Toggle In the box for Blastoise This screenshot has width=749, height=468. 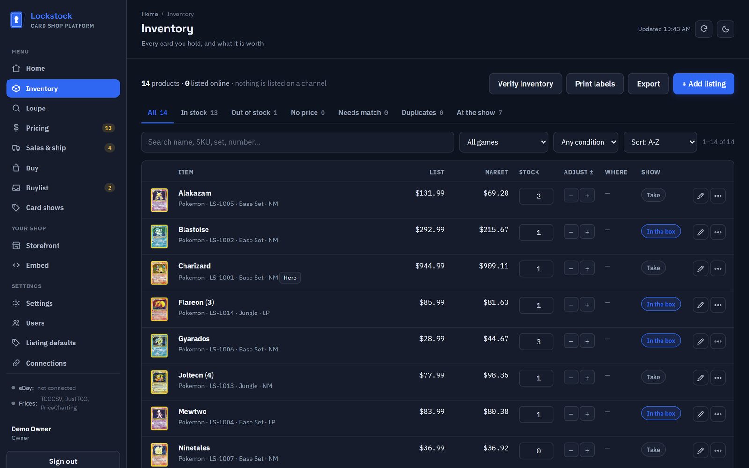[661, 232]
